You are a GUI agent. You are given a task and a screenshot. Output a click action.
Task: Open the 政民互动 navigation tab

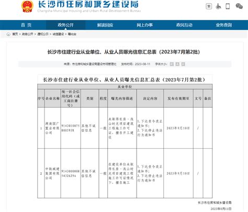tap(184, 25)
